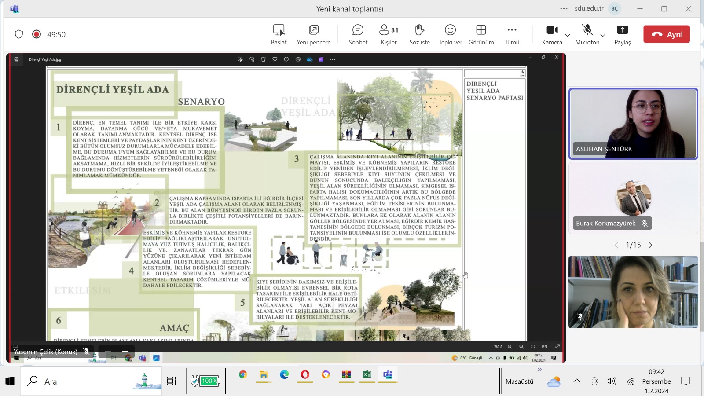Leave the meeting with Ayrıl
This screenshot has width=704, height=396.
point(667,34)
